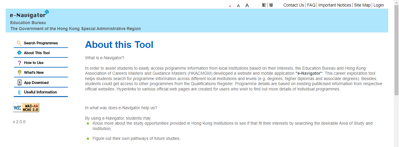This screenshot has height=147, width=399.
Task: Click the Login link
Action: [x=379, y=5]
